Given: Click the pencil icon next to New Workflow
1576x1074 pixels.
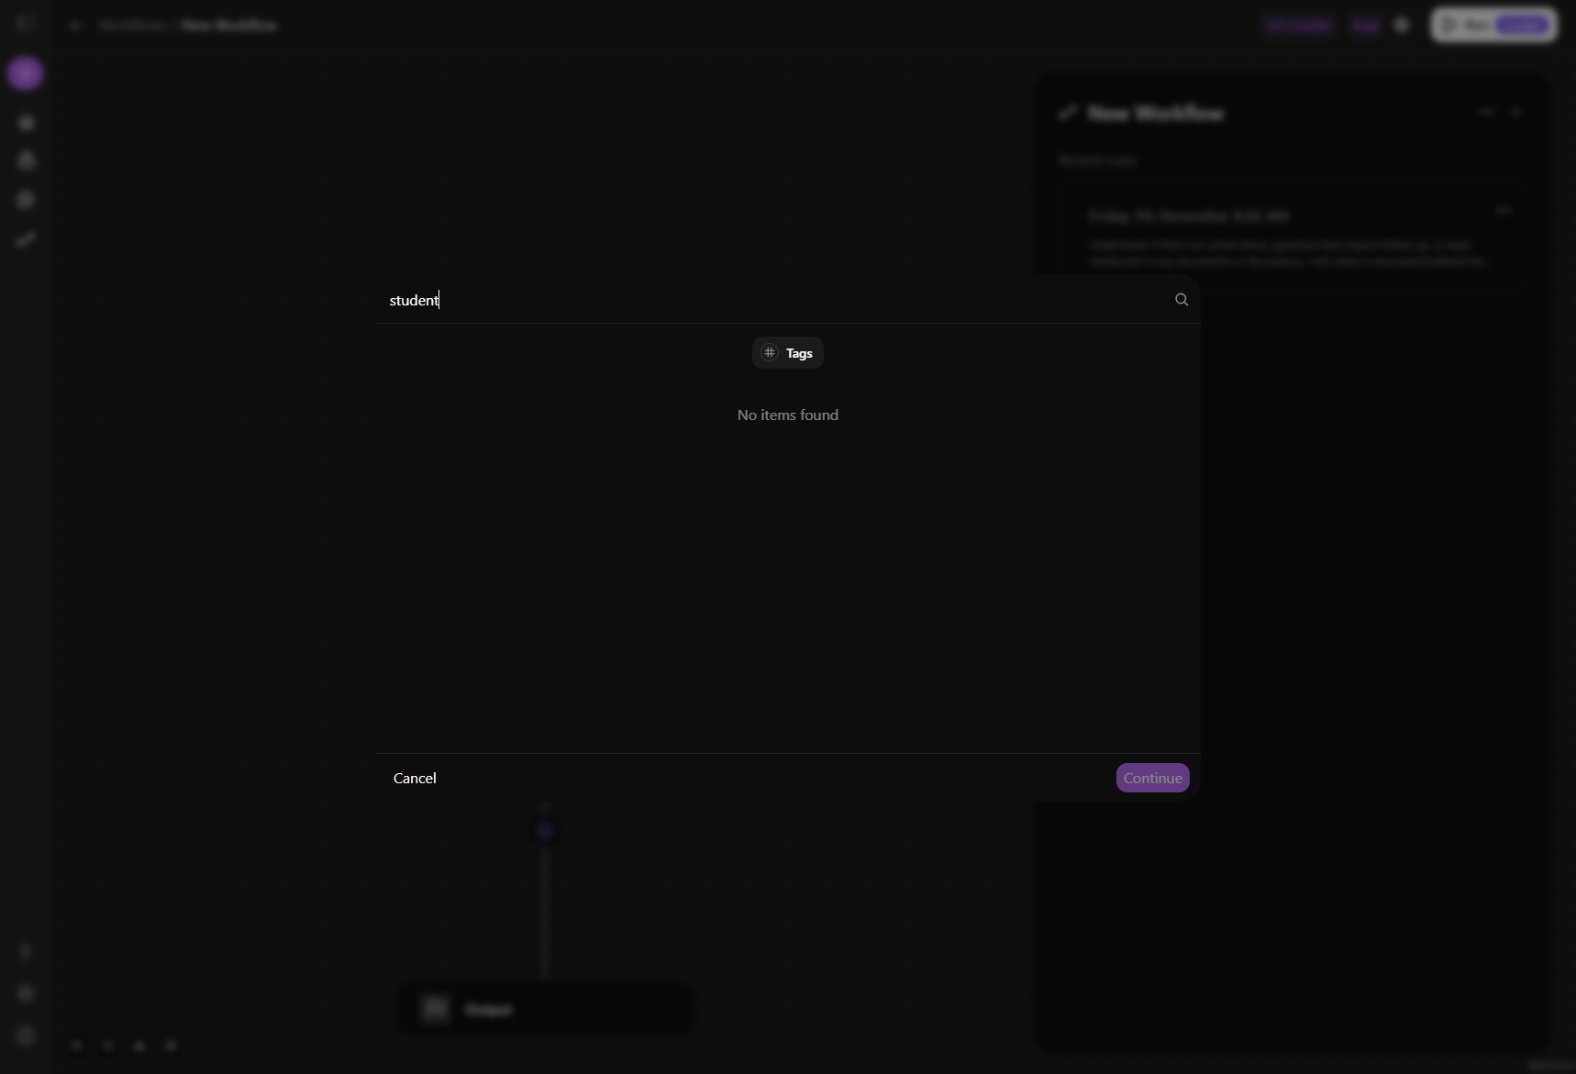Looking at the screenshot, I should click(x=1067, y=113).
